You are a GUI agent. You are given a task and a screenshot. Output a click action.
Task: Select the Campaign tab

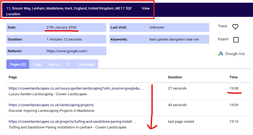(86, 65)
